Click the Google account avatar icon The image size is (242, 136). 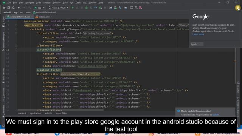point(238,8)
